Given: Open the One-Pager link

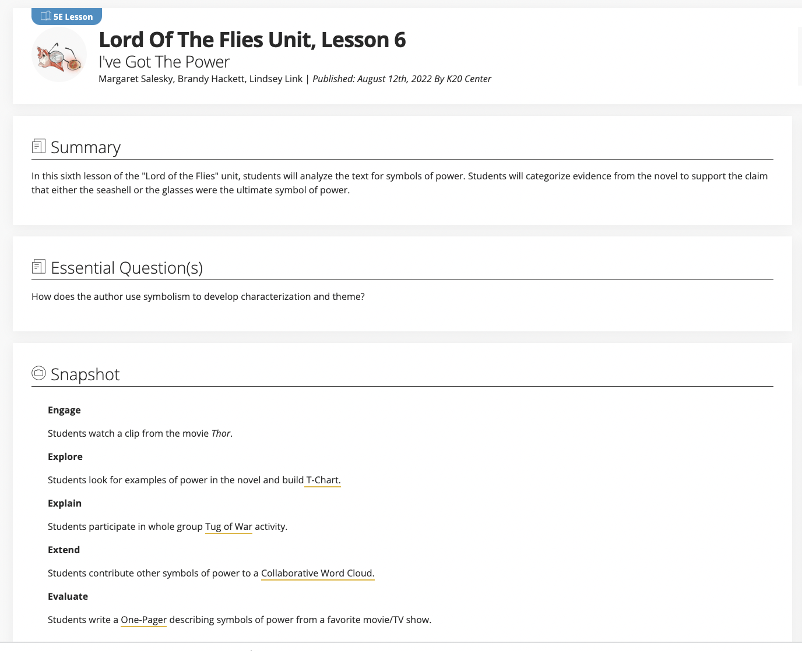Looking at the screenshot, I should click(143, 620).
